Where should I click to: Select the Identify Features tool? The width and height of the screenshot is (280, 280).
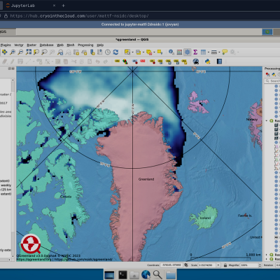click(171, 52)
